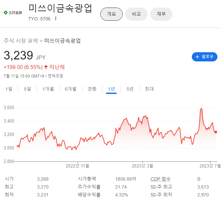Click the red current-price dot on chart
The width and height of the screenshot is (222, 200).
click(x=216, y=132)
